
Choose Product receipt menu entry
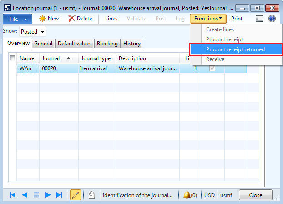(x=224, y=39)
